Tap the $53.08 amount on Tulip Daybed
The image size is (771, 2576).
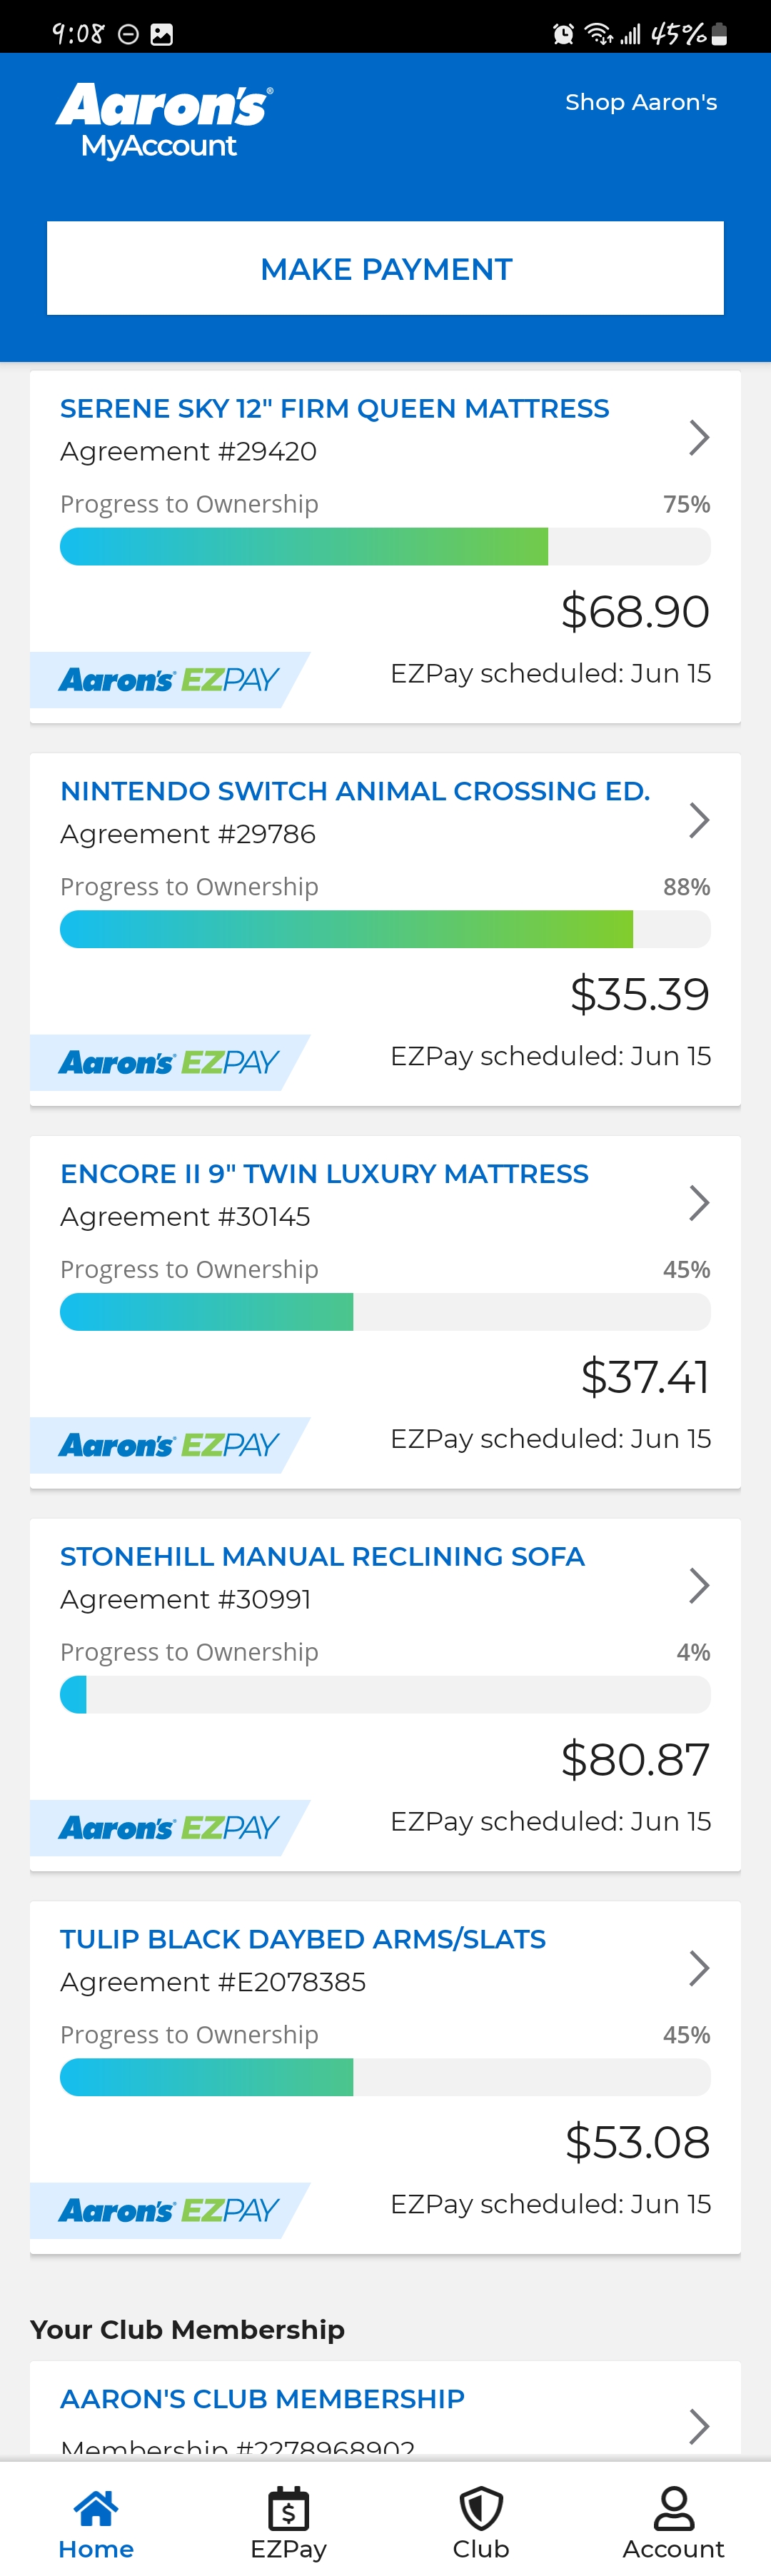click(x=637, y=2141)
